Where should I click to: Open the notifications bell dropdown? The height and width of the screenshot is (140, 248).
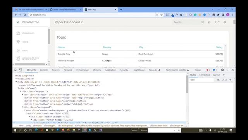click(x=217, y=22)
